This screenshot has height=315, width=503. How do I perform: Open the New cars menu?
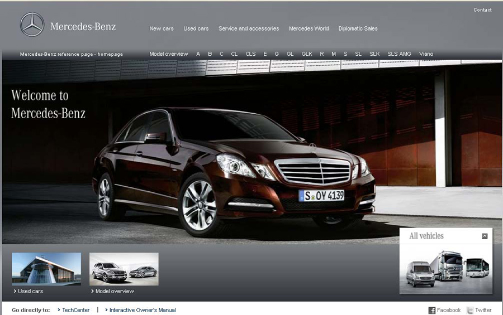tap(162, 28)
